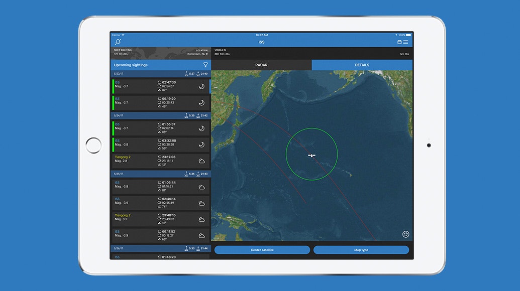Tap the moon icon on the 02:47:30 ISS sighting
The image size is (520, 291).
point(201,86)
